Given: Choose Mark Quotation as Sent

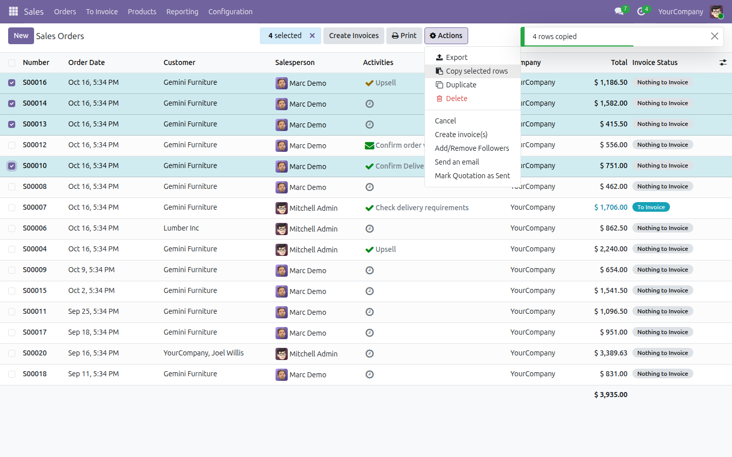Looking at the screenshot, I should coord(473,176).
